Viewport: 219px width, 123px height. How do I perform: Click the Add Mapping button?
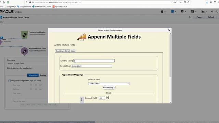point(109,87)
